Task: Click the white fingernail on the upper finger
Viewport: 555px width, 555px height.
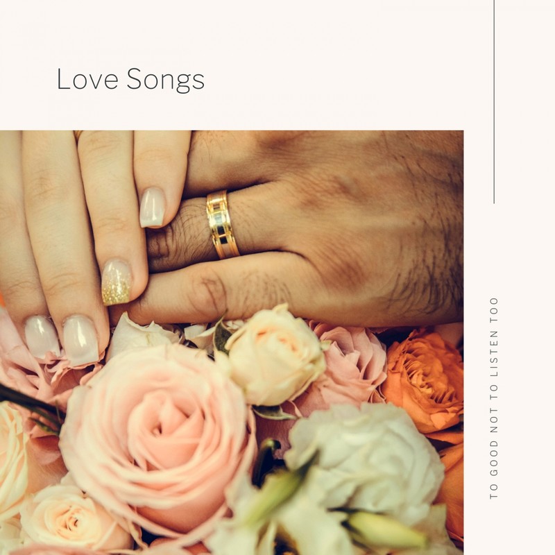Action: [x=152, y=207]
